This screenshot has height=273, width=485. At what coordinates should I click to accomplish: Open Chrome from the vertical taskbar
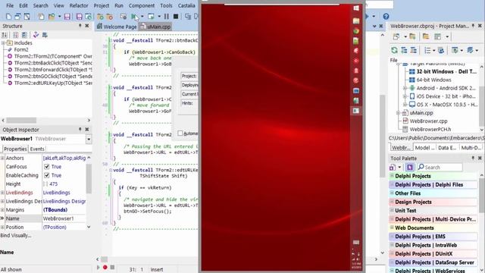(x=356, y=30)
